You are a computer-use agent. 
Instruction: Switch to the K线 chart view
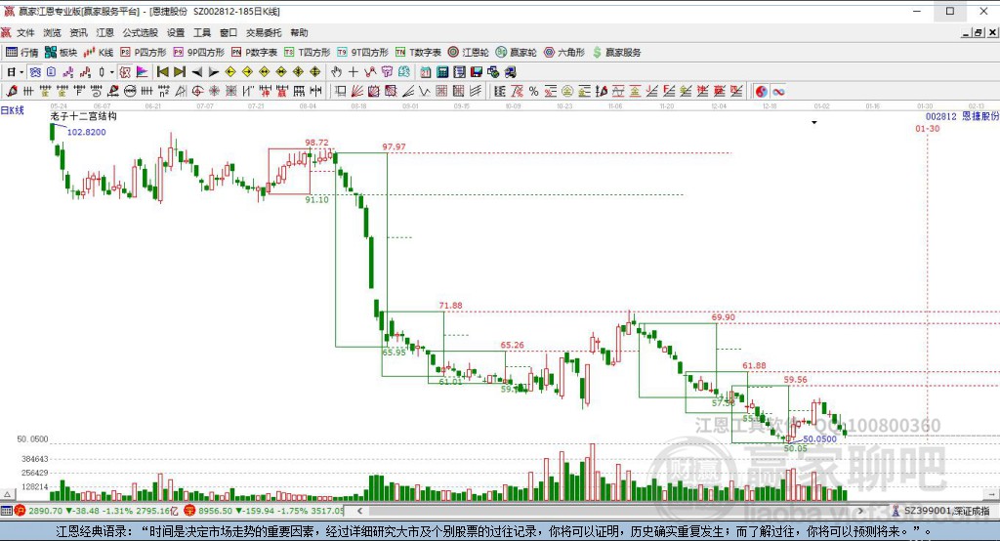(99, 53)
